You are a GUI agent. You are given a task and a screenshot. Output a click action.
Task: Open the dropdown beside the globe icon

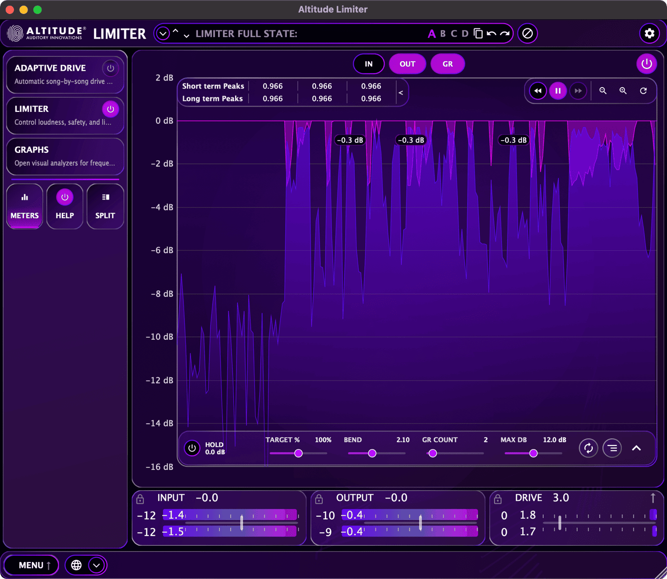click(x=97, y=565)
